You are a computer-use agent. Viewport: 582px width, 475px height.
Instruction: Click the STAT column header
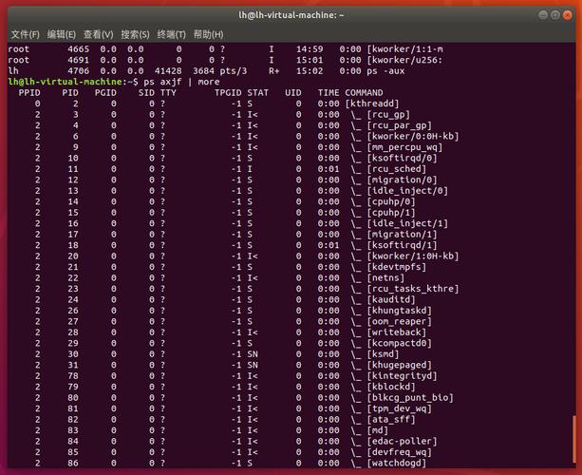257,93
